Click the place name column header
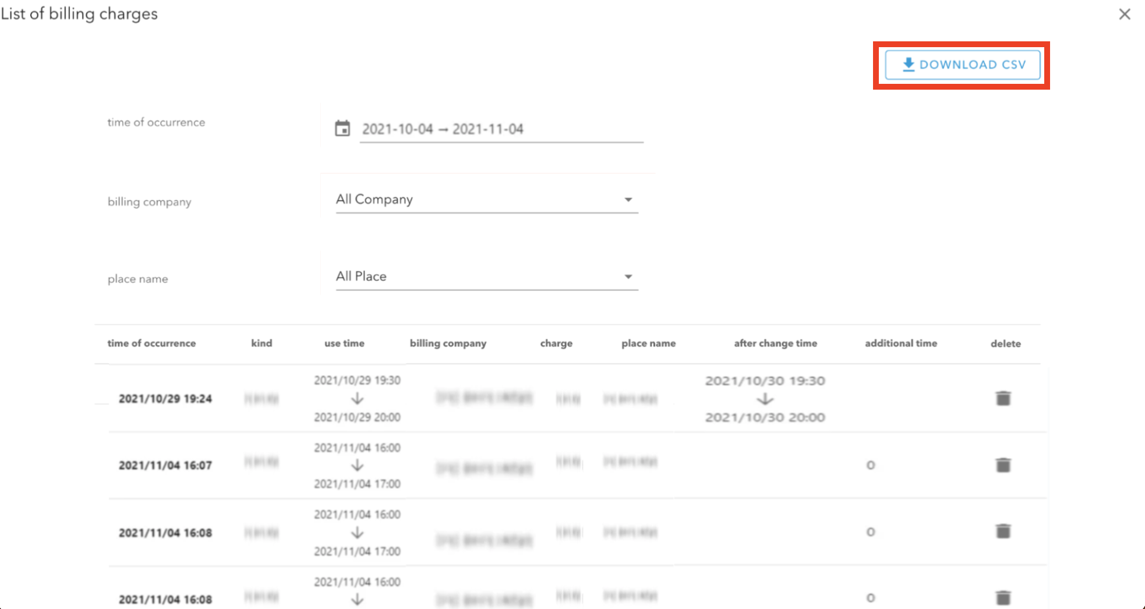Image resolution: width=1145 pixels, height=609 pixels. pos(648,344)
